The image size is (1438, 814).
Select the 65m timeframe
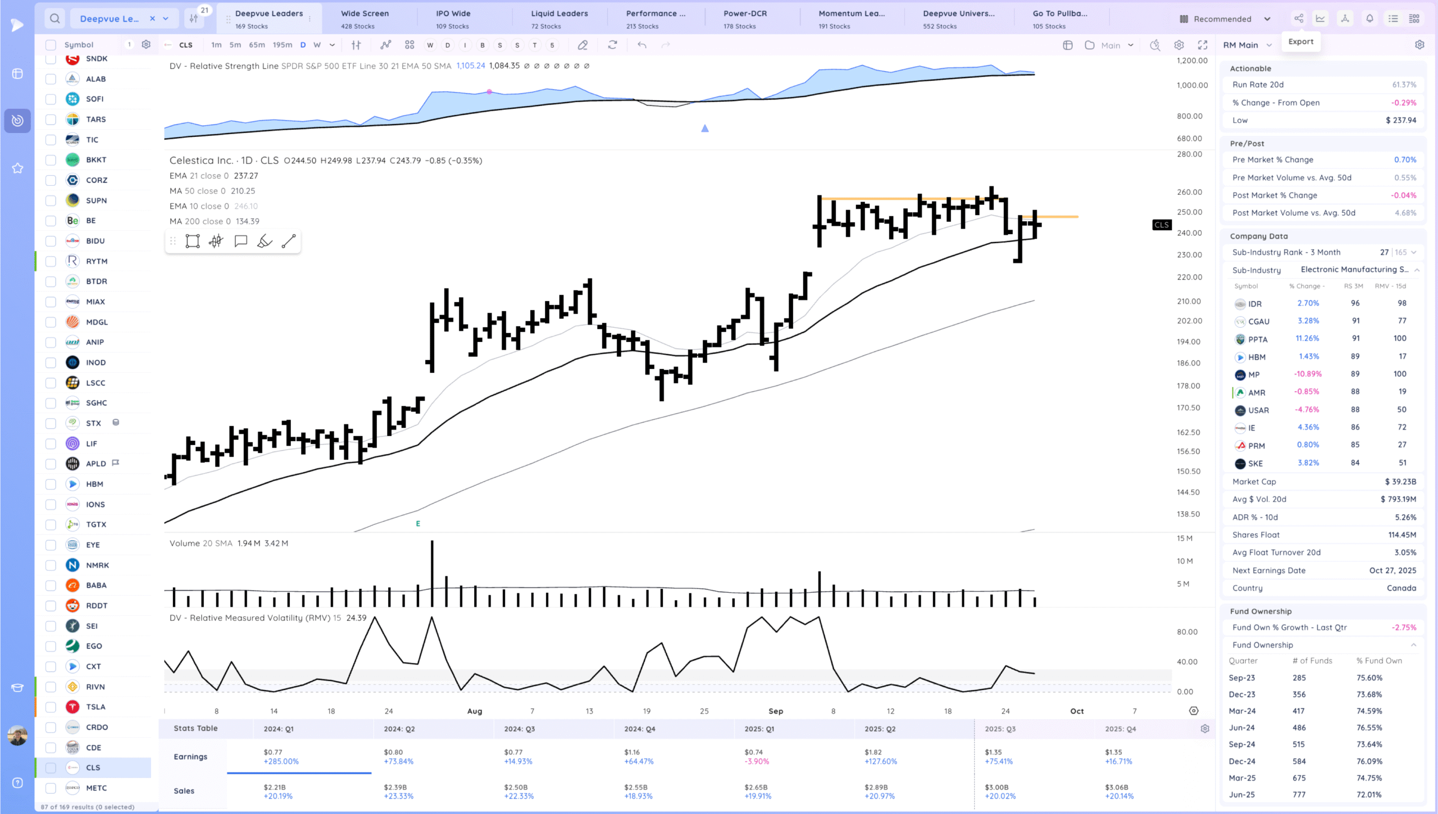(x=257, y=45)
